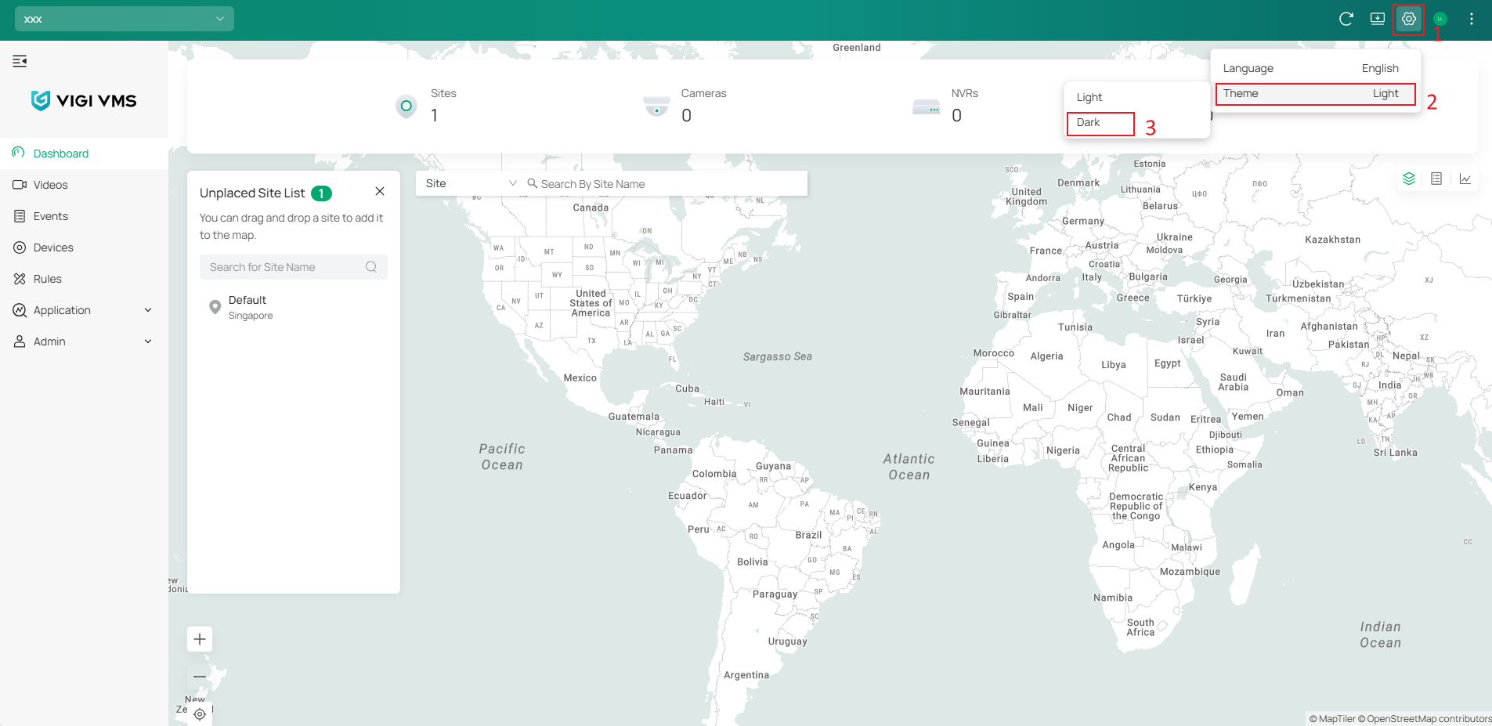
Task: Click the refresh icon in top bar
Action: coord(1346,19)
